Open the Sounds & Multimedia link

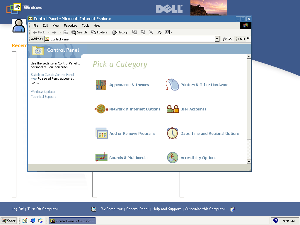point(128,158)
